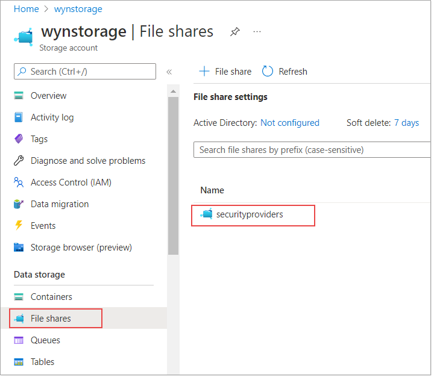This screenshot has height=377, width=434.
Task: Click the File share settings heading
Action: [230, 97]
